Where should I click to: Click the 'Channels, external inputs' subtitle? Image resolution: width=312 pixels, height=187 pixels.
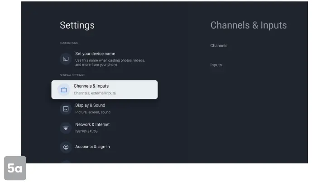click(x=95, y=93)
